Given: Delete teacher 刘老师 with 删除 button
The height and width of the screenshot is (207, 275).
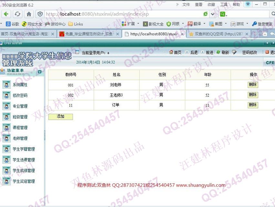Looking at the screenshot, I should (253, 85).
